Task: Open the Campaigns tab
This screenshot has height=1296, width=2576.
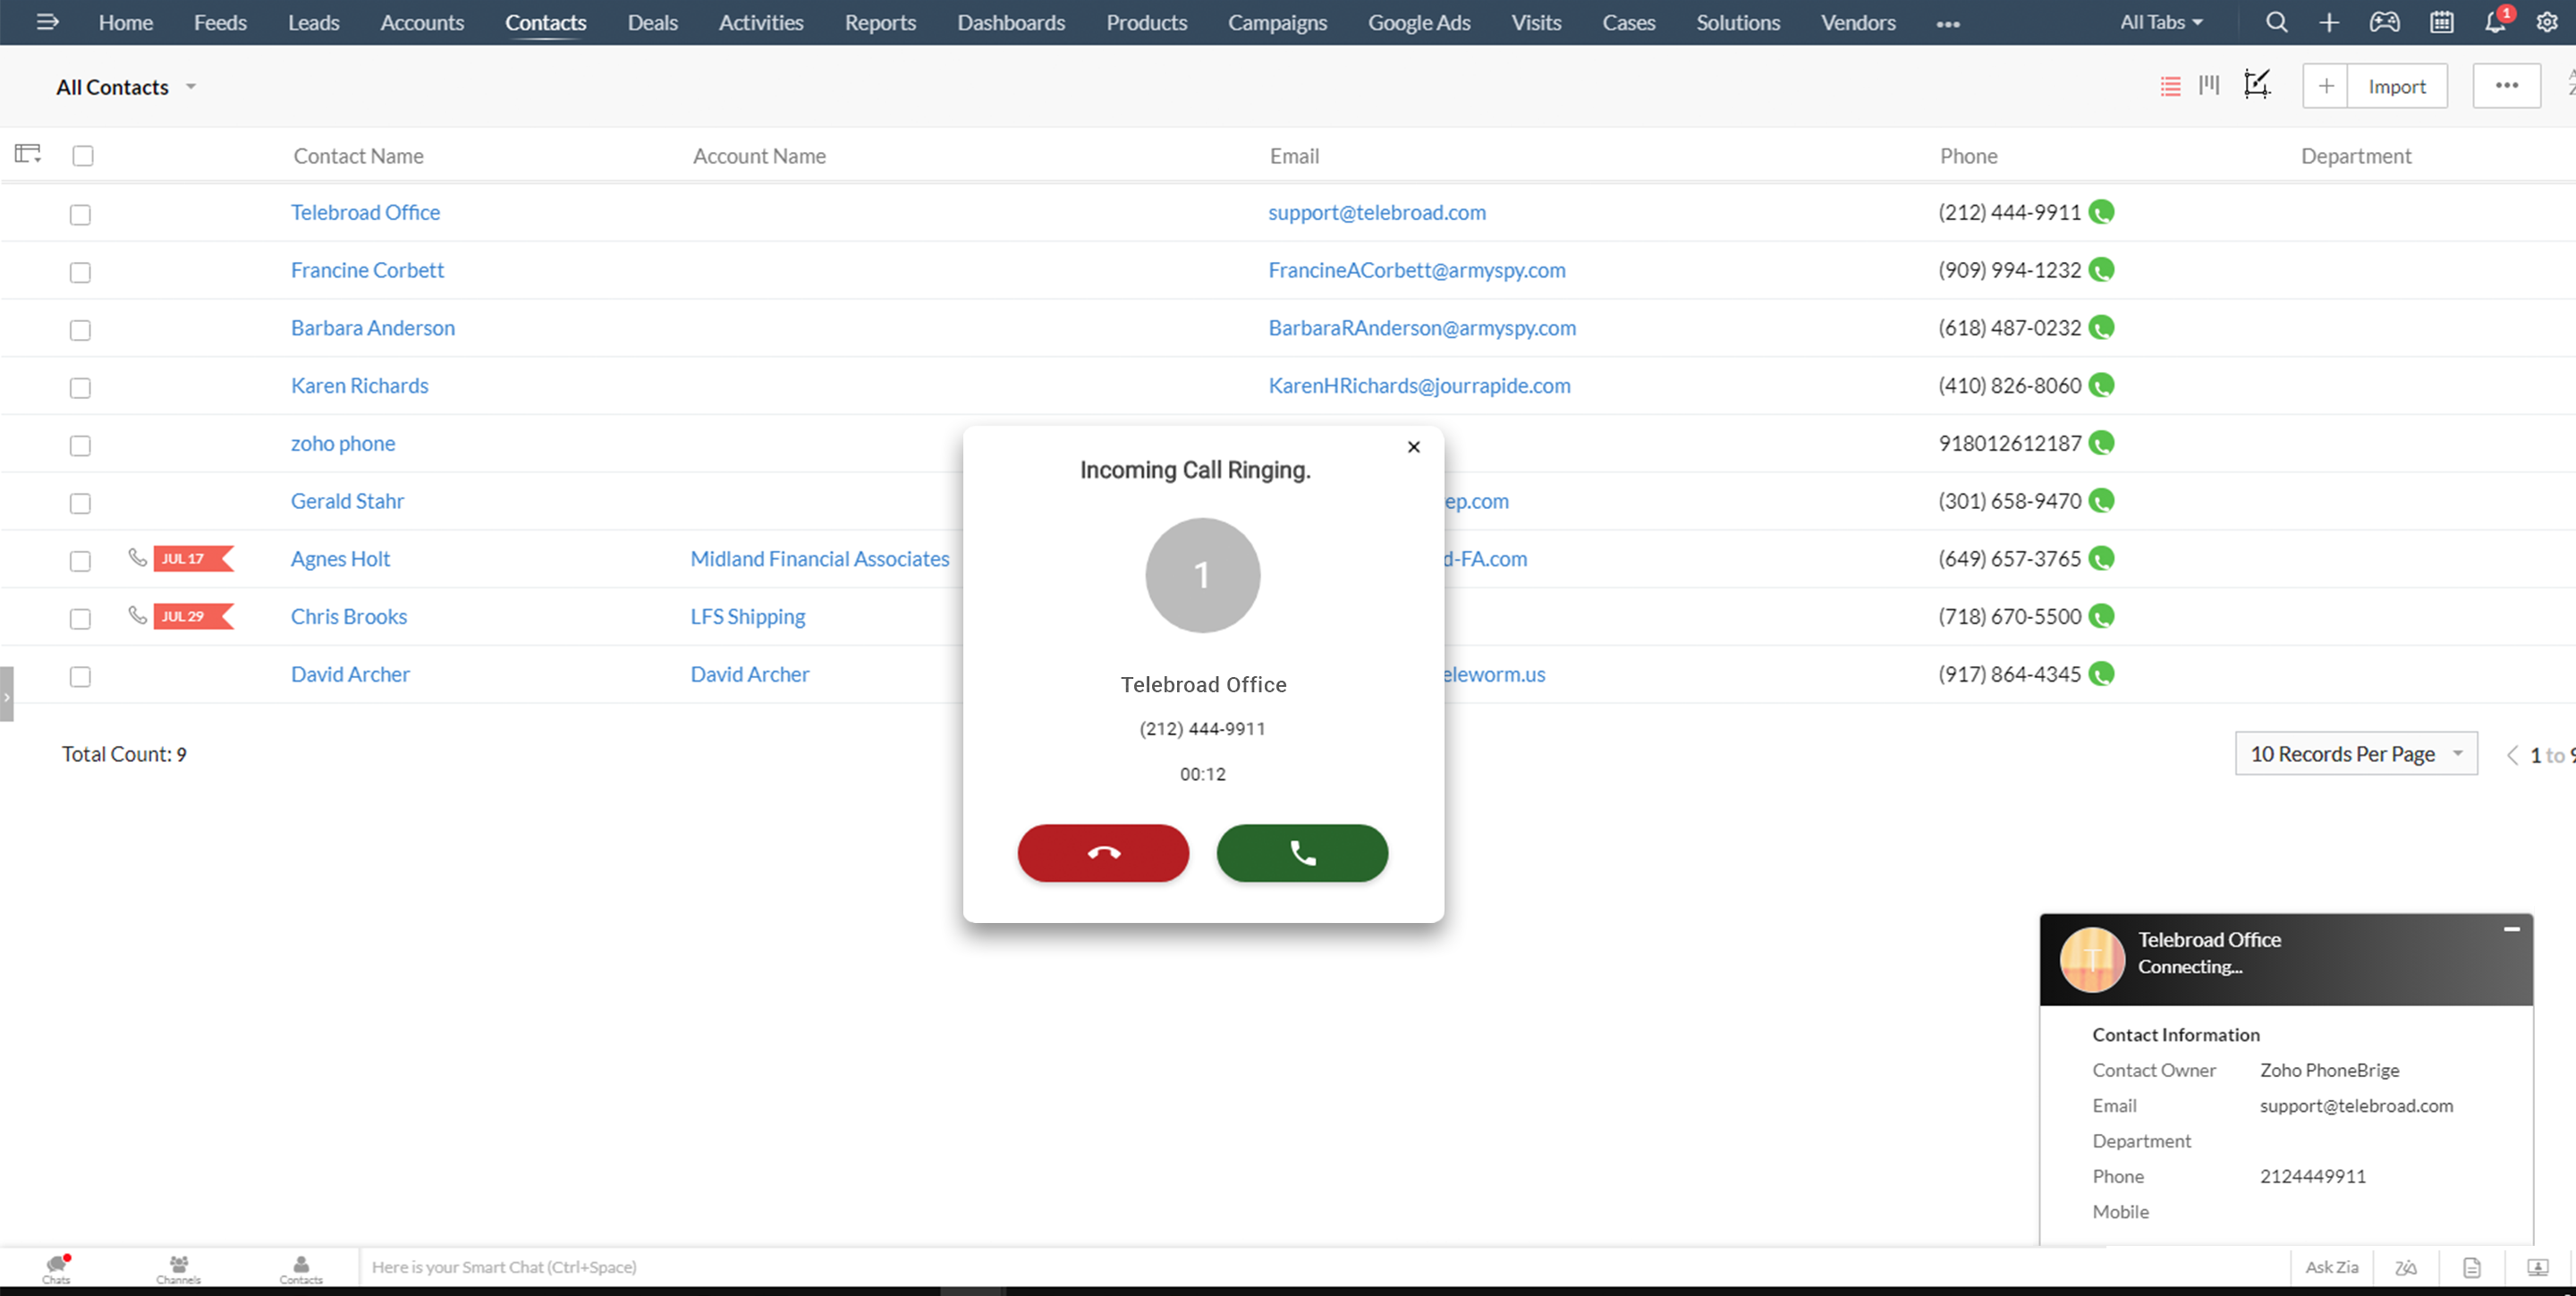Action: pos(1277,22)
